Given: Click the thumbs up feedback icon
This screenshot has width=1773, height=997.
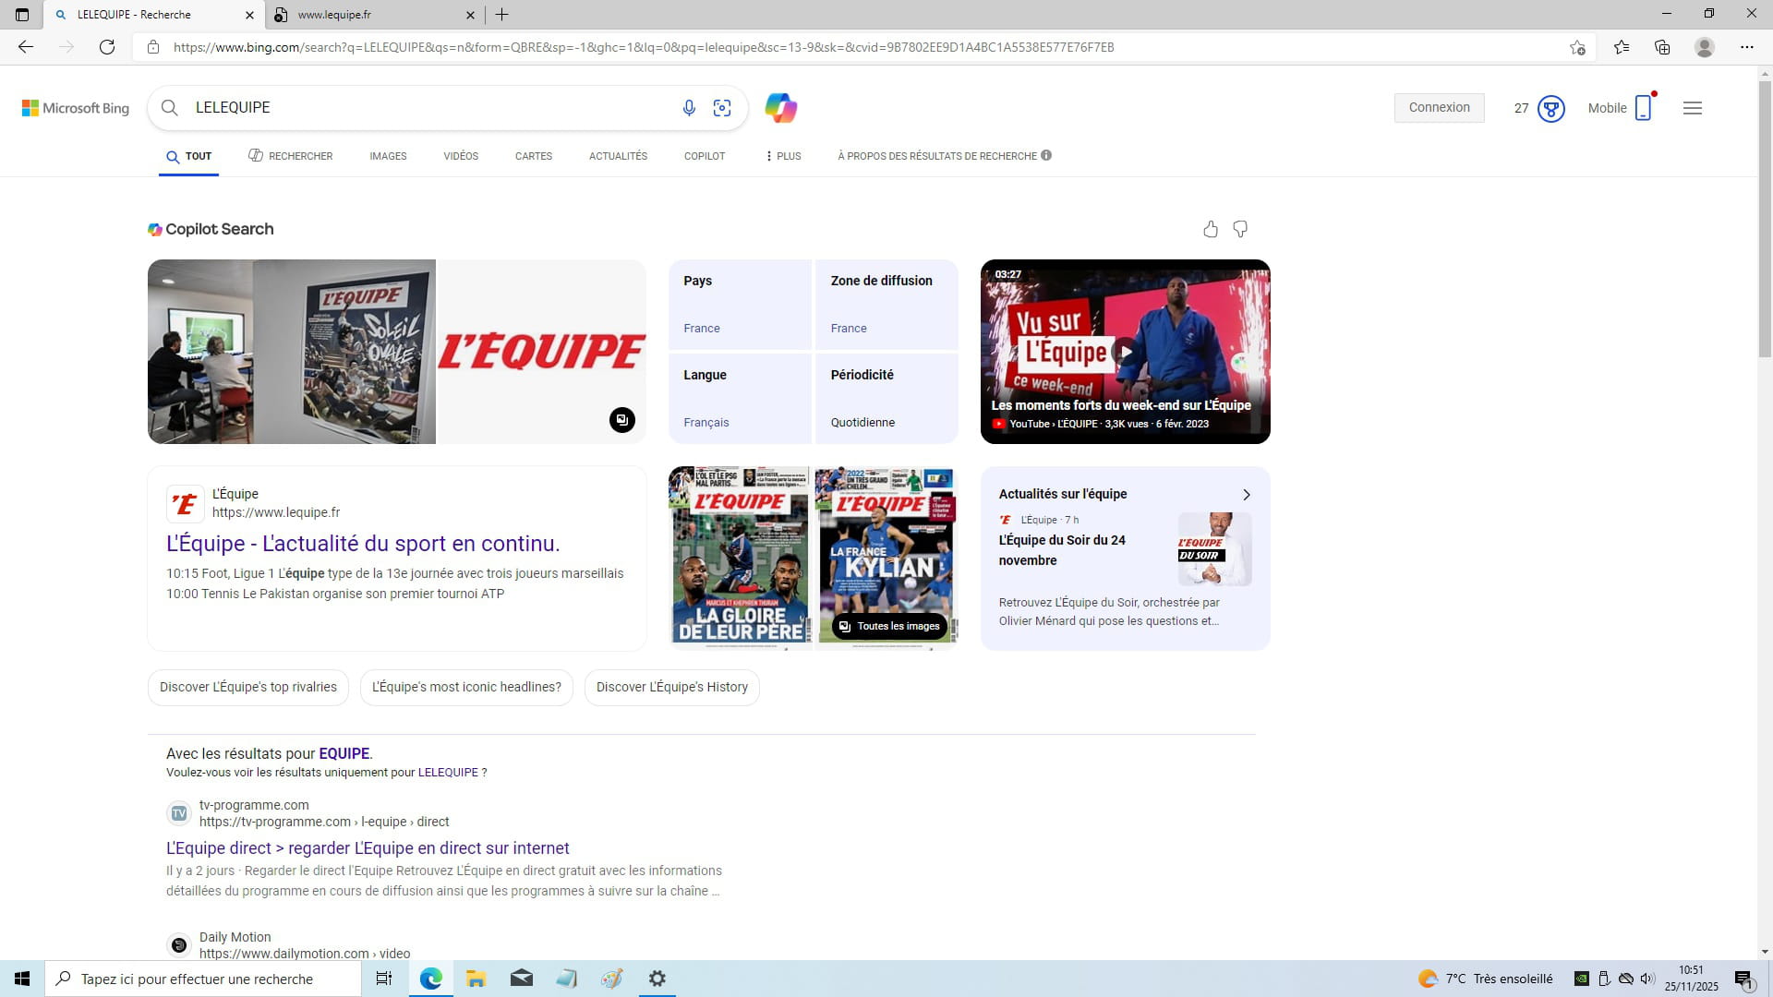Looking at the screenshot, I should [x=1211, y=229].
